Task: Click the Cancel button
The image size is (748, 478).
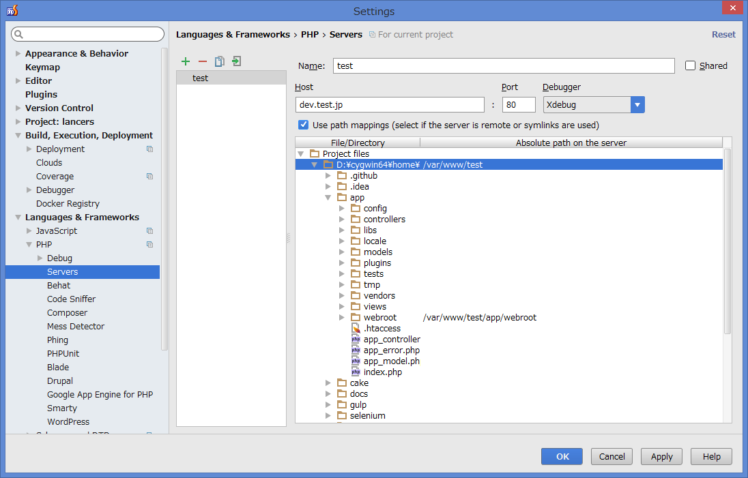Action: 612,457
